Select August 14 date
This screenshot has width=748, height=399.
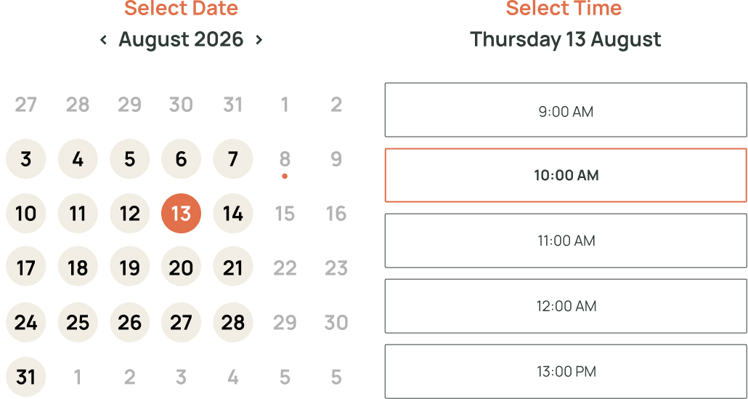(x=233, y=214)
